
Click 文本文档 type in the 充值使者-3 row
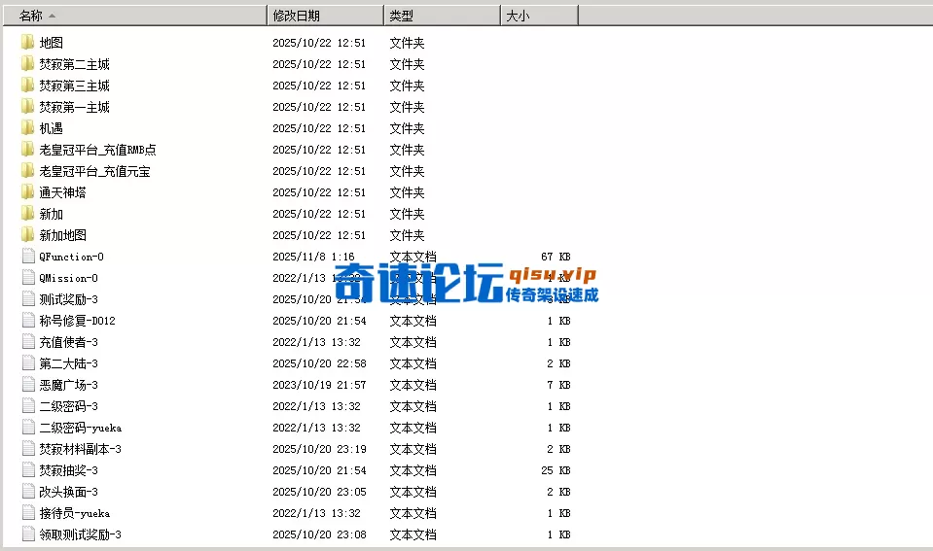coord(413,342)
